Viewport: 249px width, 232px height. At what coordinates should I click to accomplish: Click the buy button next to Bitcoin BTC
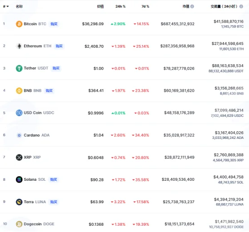54,24
